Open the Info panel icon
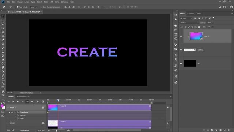This screenshot has width=234, height=132. [x=175, y=38]
